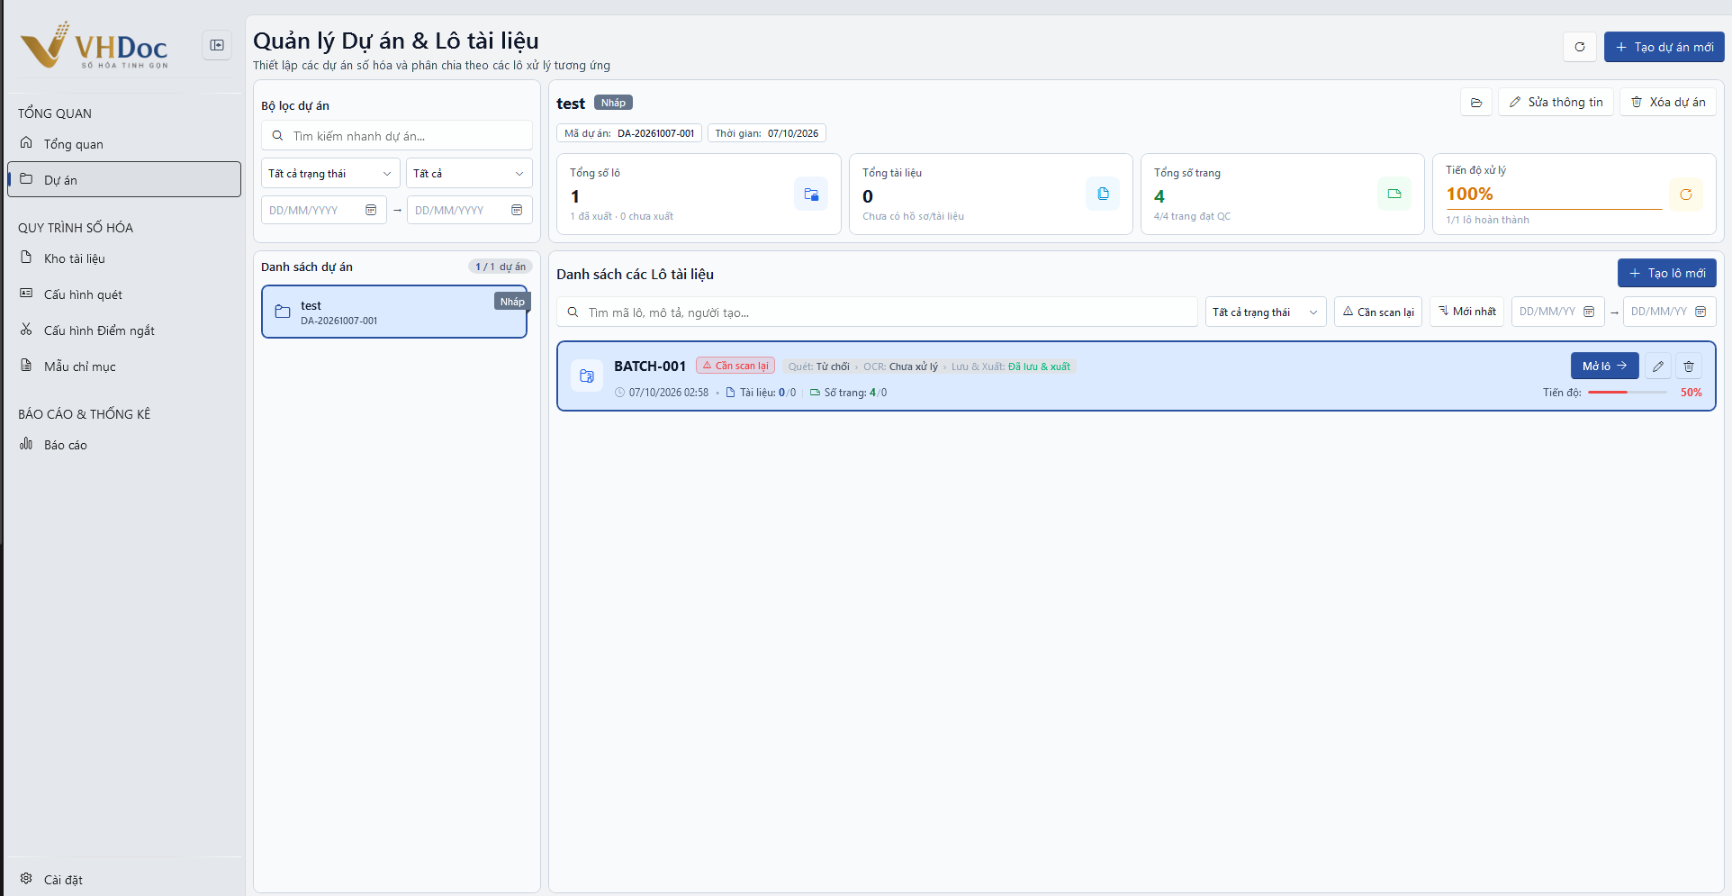1732x896 pixels.
Task: Click Sửa thông tin button
Action: [1556, 103]
